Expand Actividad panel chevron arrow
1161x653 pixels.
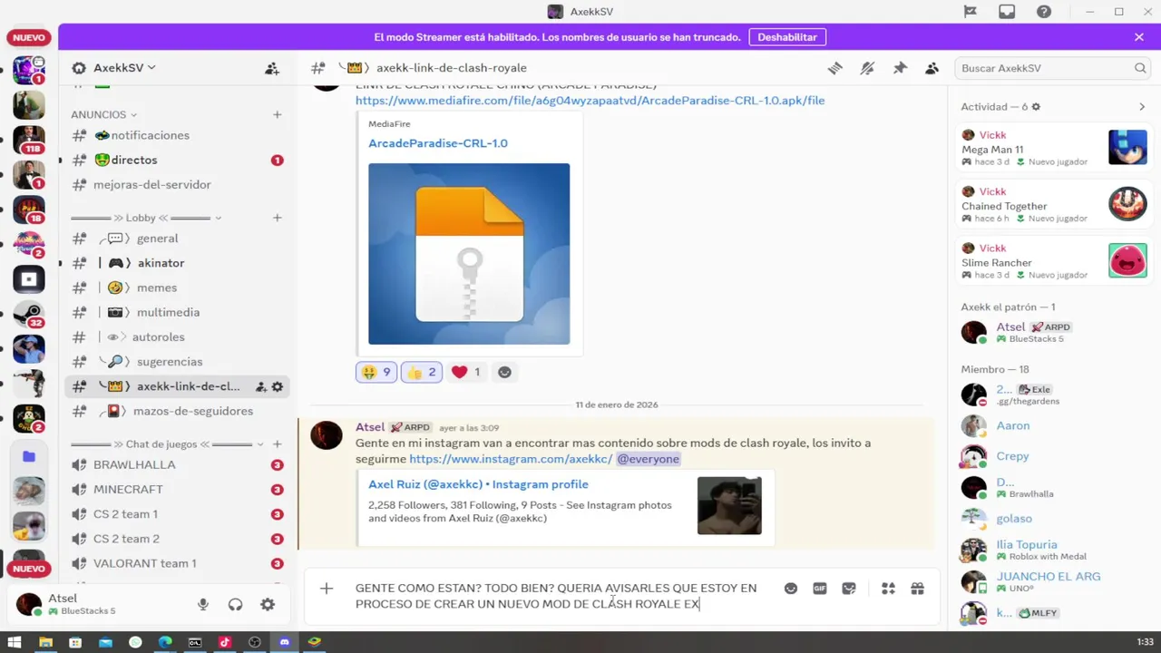click(1142, 107)
